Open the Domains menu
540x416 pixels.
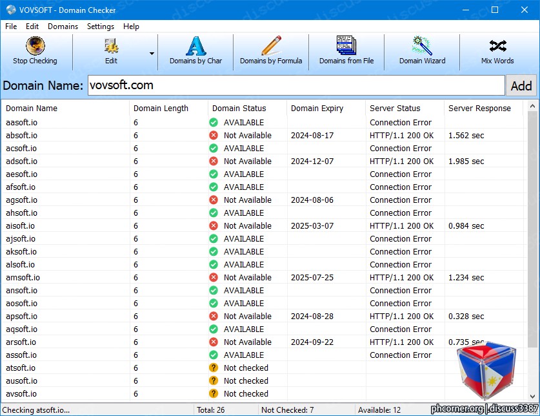click(x=63, y=26)
